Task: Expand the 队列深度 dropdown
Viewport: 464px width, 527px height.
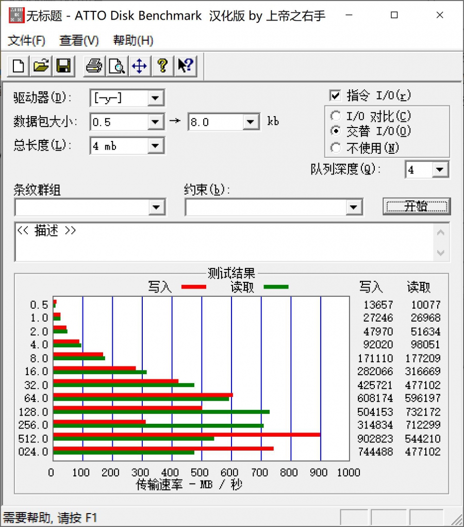Action: [440, 170]
